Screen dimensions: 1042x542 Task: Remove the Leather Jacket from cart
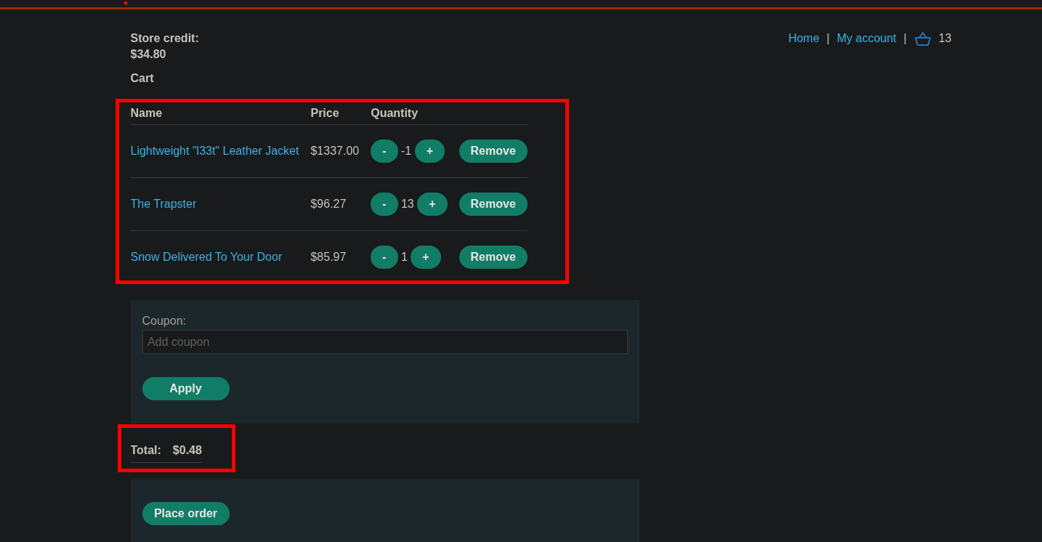pos(493,151)
